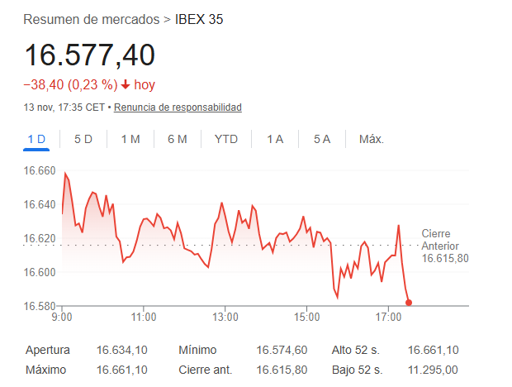Select the 1 D range tab

click(x=36, y=139)
